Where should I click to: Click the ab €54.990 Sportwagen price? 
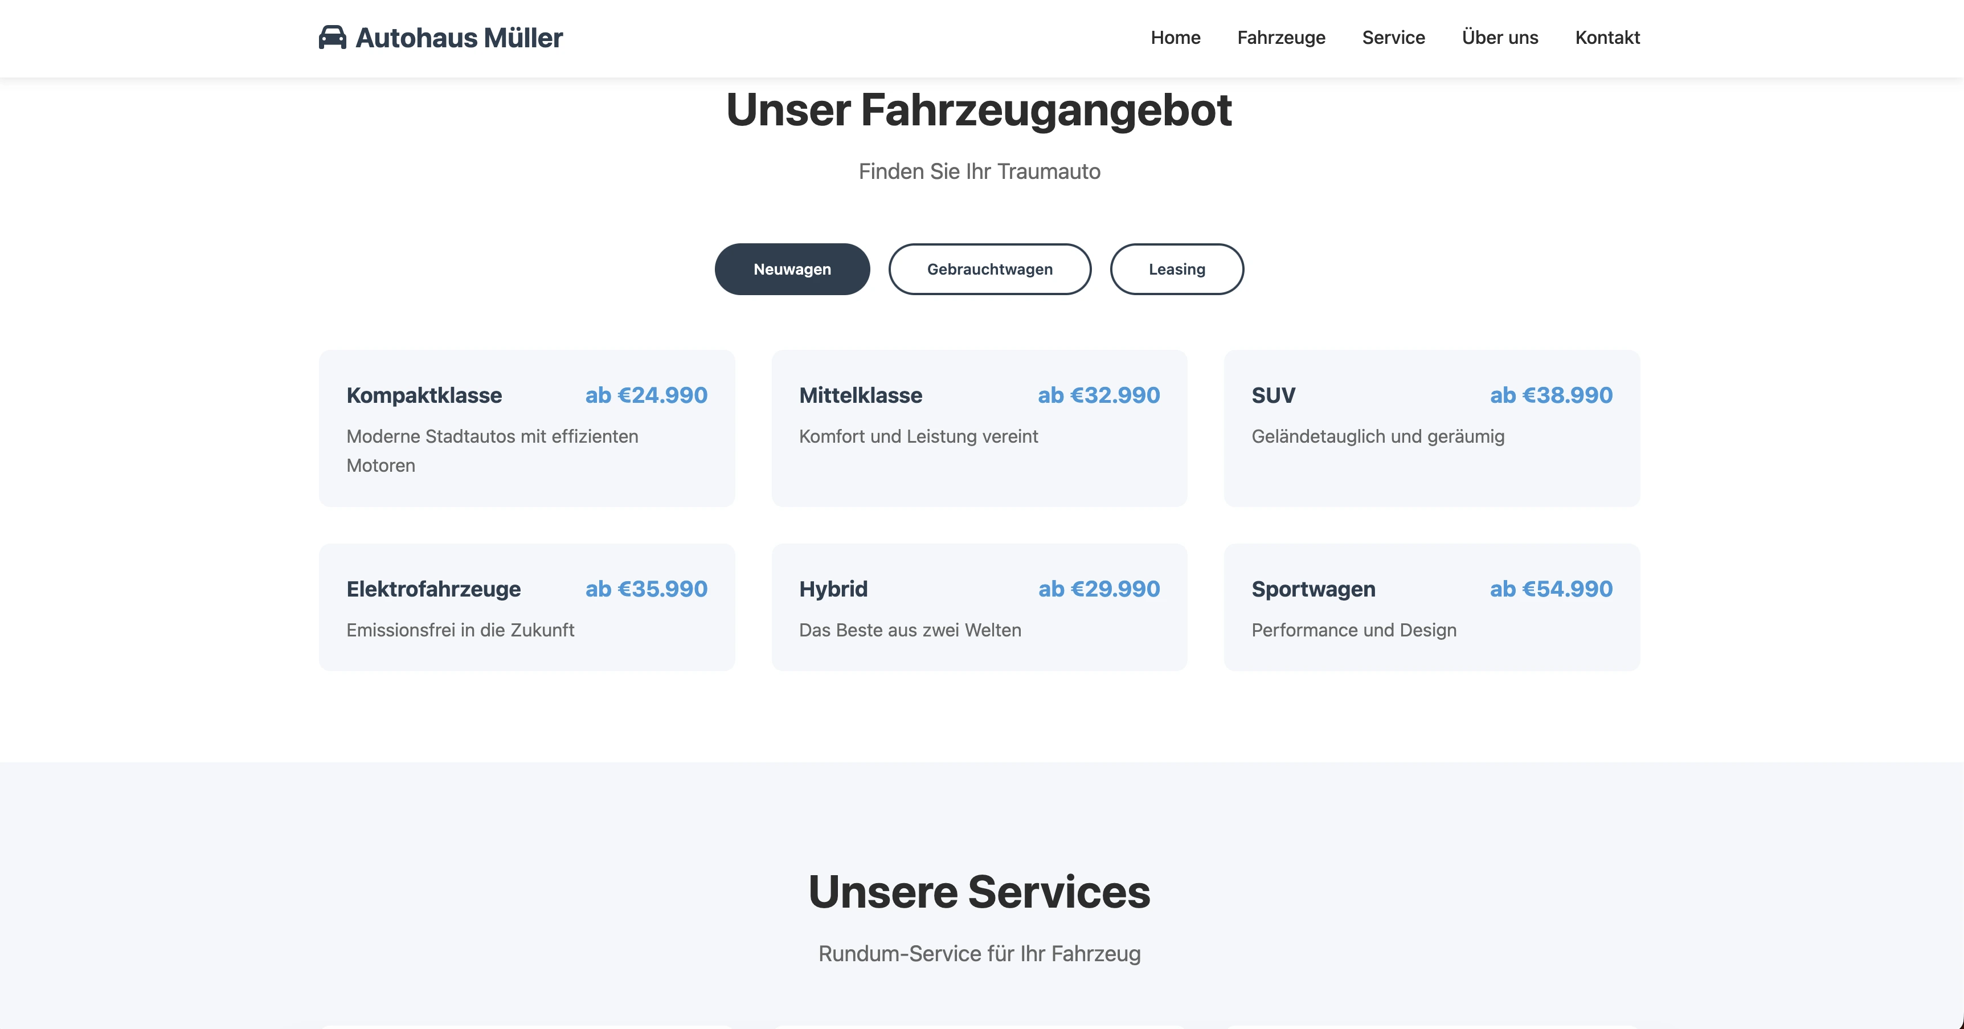point(1551,589)
